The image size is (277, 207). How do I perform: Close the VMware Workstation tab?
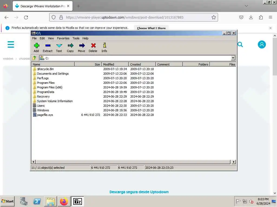[x=68, y=6]
